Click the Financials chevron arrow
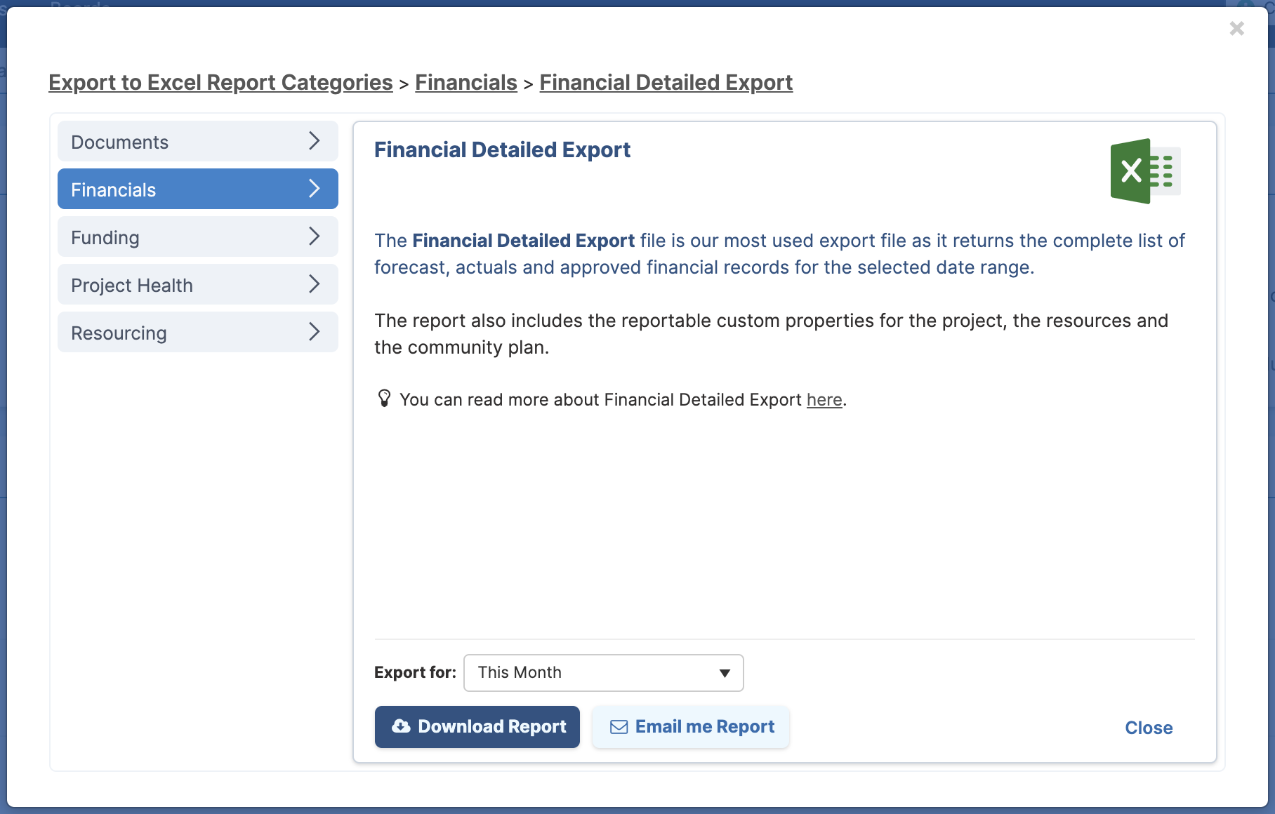 click(315, 189)
